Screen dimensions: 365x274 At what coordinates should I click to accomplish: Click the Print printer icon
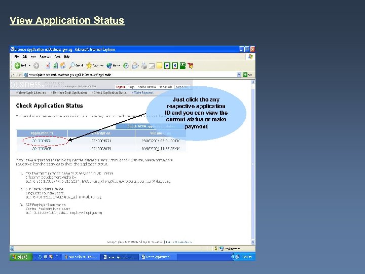pyautogui.click(x=144, y=66)
